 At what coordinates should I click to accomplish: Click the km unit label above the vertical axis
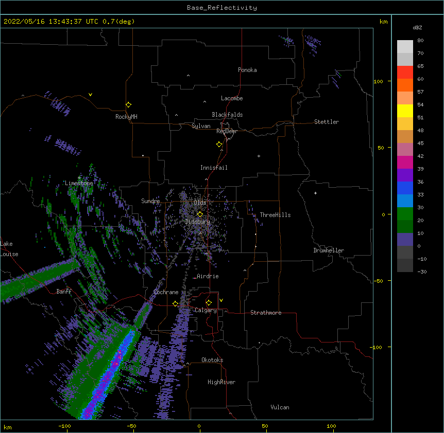pos(383,22)
